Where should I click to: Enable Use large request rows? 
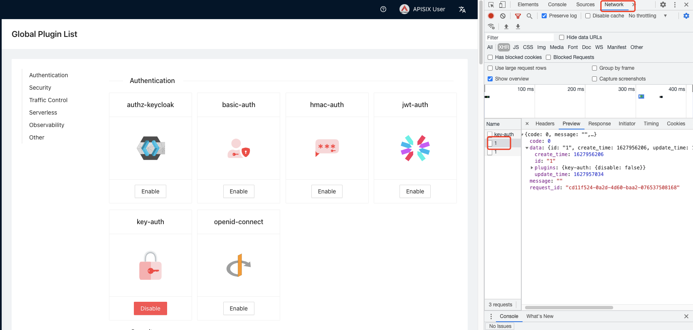tap(490, 68)
